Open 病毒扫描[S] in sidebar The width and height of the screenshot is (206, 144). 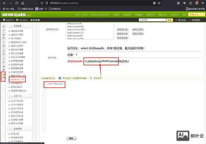click(x=16, y=87)
